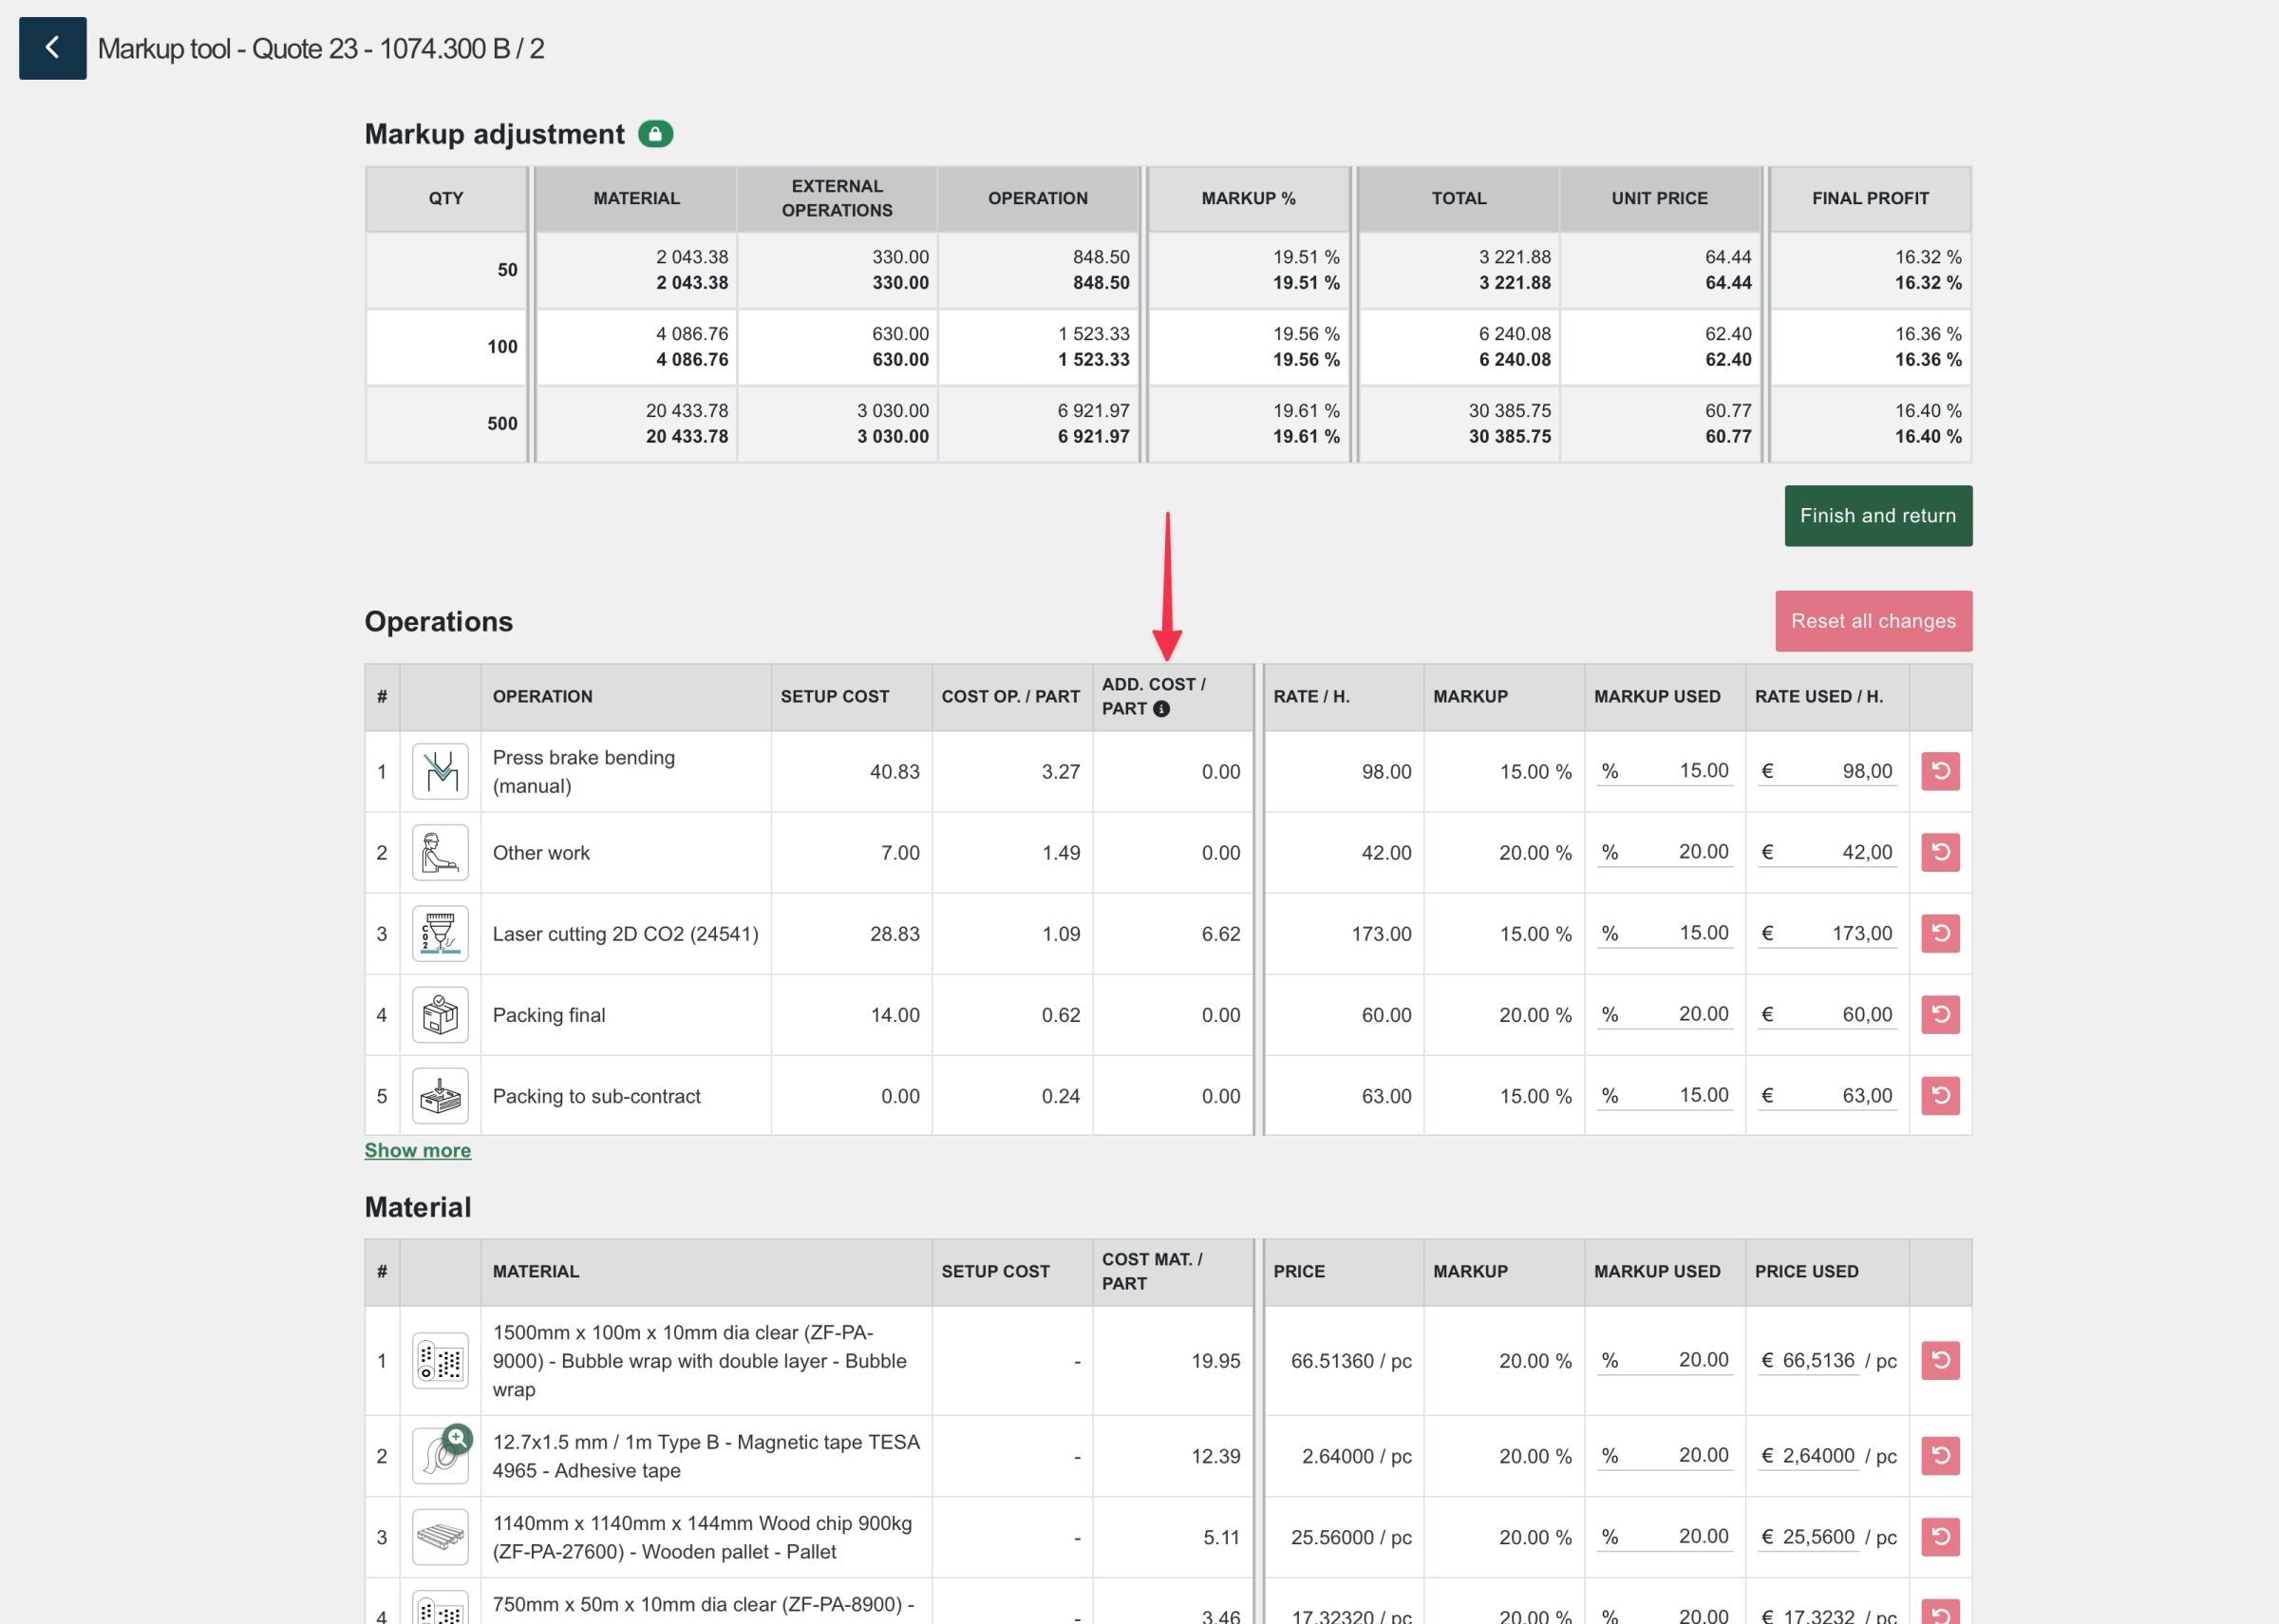Reset the Wooden pallet material row
Screen dimensions: 2279x1624
click(1939, 1537)
